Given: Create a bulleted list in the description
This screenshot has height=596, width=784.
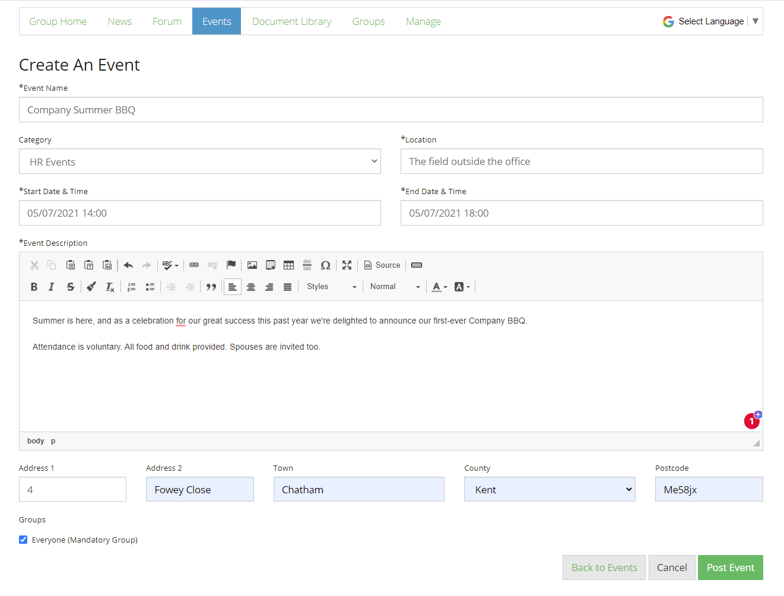Looking at the screenshot, I should [x=150, y=287].
